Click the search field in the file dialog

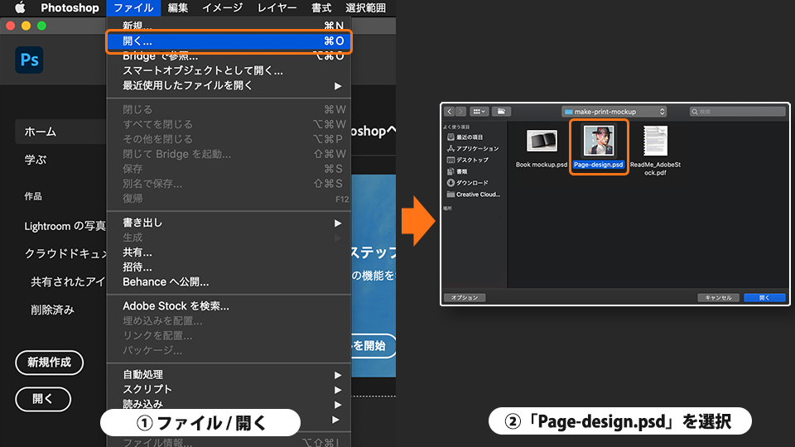tap(738, 112)
